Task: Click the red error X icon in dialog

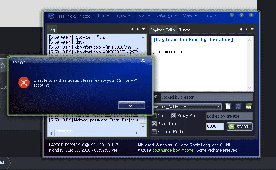Action: pyautogui.click(x=24, y=83)
